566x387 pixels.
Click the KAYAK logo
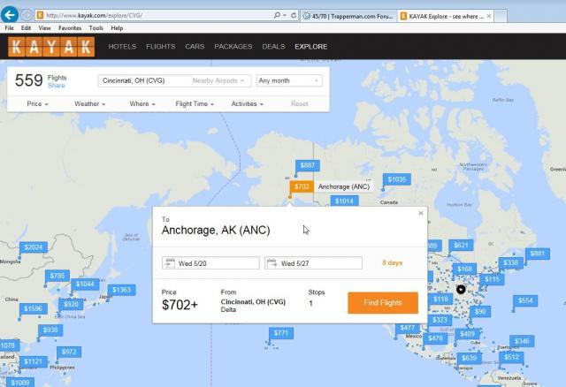pos(51,47)
